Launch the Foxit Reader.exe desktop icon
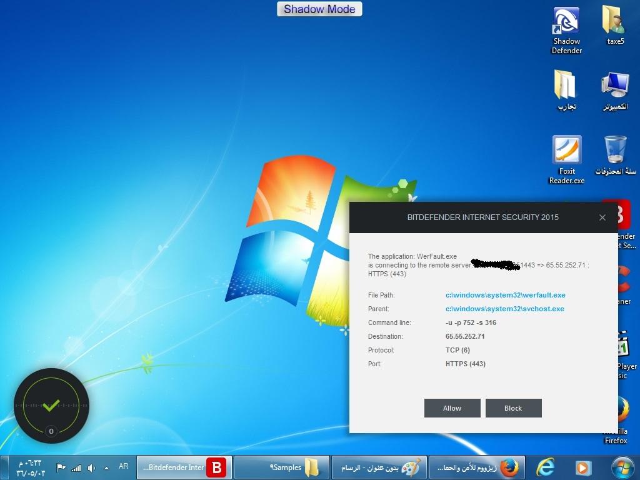Image resolution: width=640 pixels, height=480 pixels. coord(566,159)
